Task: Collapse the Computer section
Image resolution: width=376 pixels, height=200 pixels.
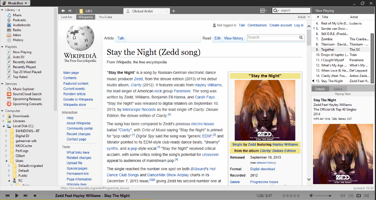Action: point(2,111)
